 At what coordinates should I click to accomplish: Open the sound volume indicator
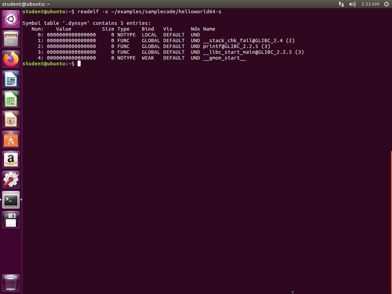pyautogui.click(x=352, y=4)
